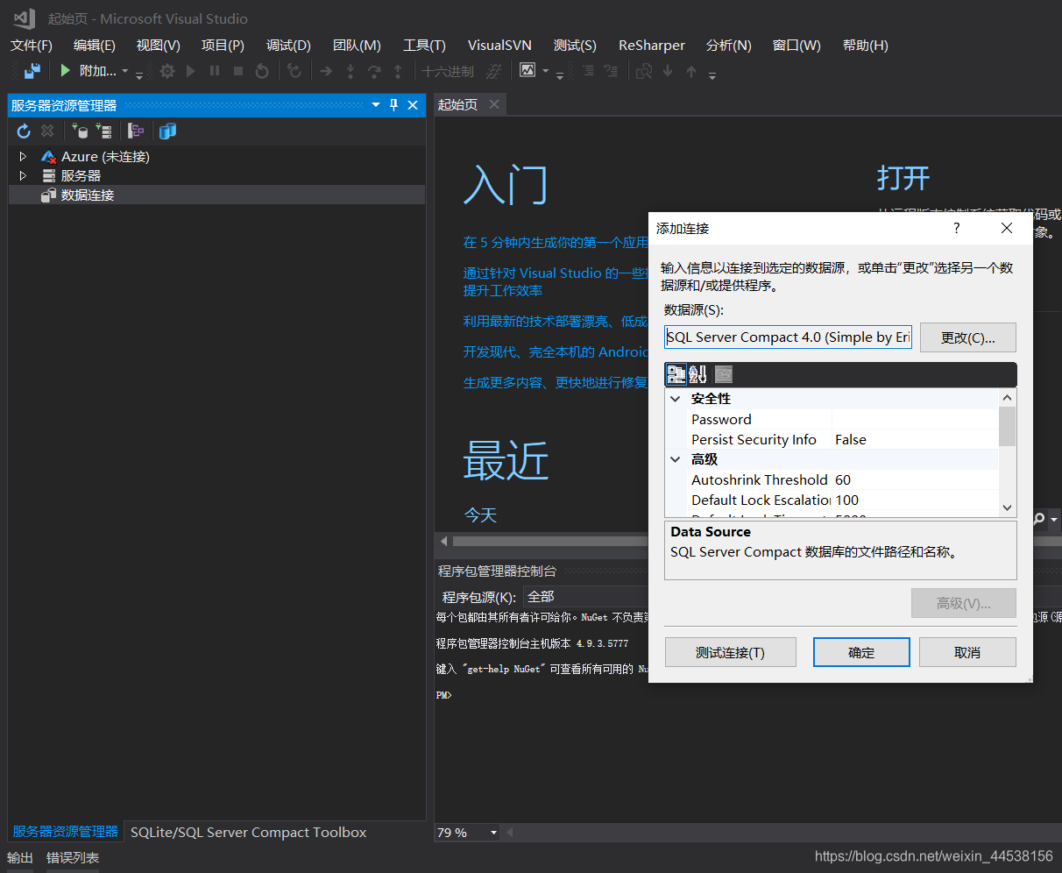Image resolution: width=1062 pixels, height=873 pixels.
Task: Open the 79% zoom level dropdown
Action: click(x=493, y=833)
